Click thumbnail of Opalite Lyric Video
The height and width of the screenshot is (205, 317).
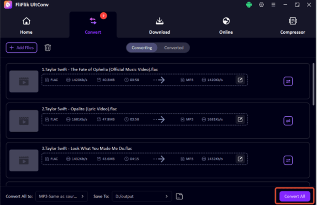click(x=24, y=121)
